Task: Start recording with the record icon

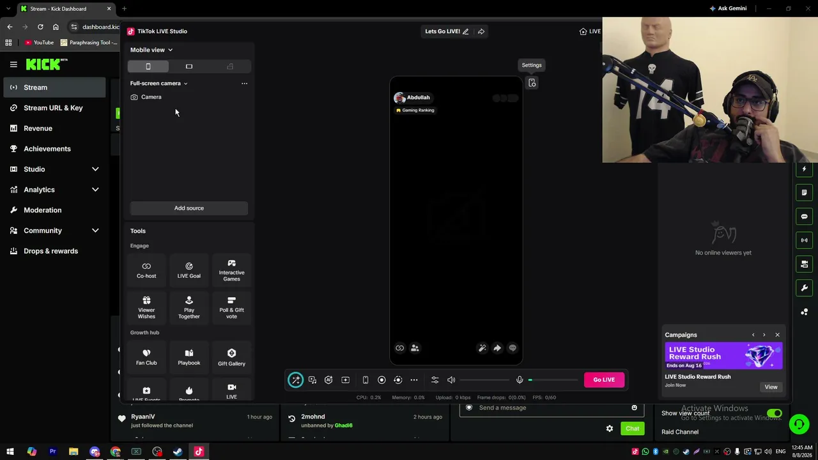Action: tap(382, 380)
